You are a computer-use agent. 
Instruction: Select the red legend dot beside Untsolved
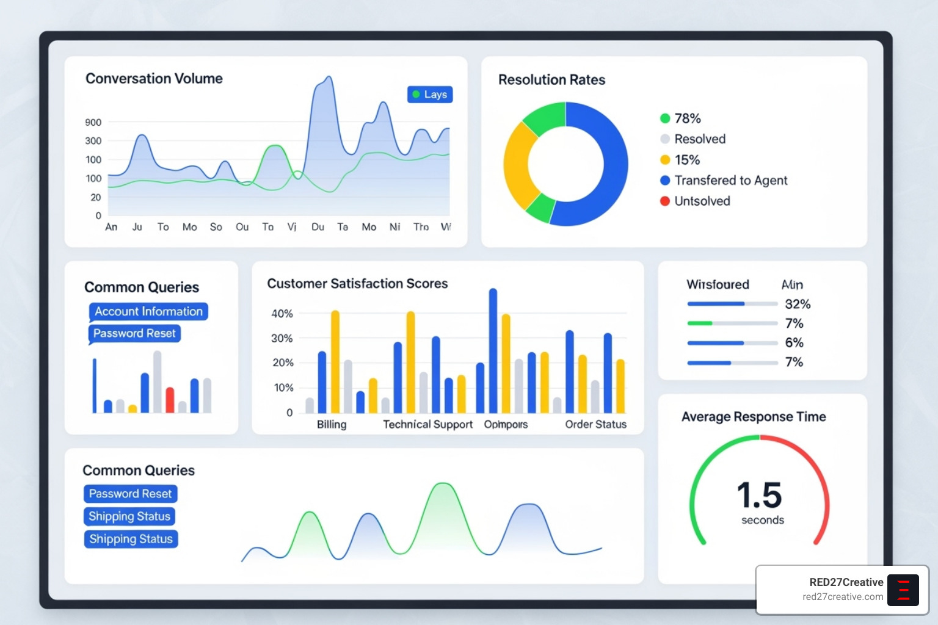(x=665, y=201)
